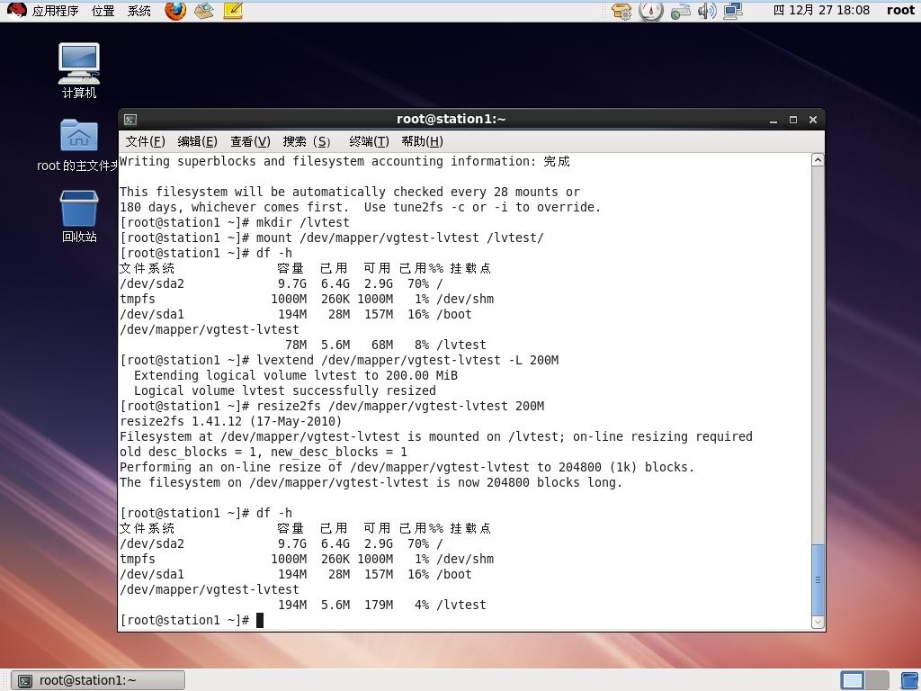Viewport: 921px width, 691px height.
Task: Close the terminal window
Action: click(813, 120)
